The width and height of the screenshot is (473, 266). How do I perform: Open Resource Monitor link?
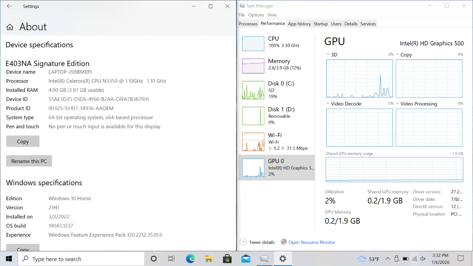pos(312,242)
